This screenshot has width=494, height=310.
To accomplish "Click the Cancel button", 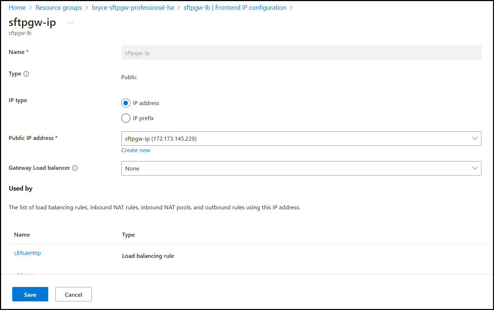I will (73, 295).
